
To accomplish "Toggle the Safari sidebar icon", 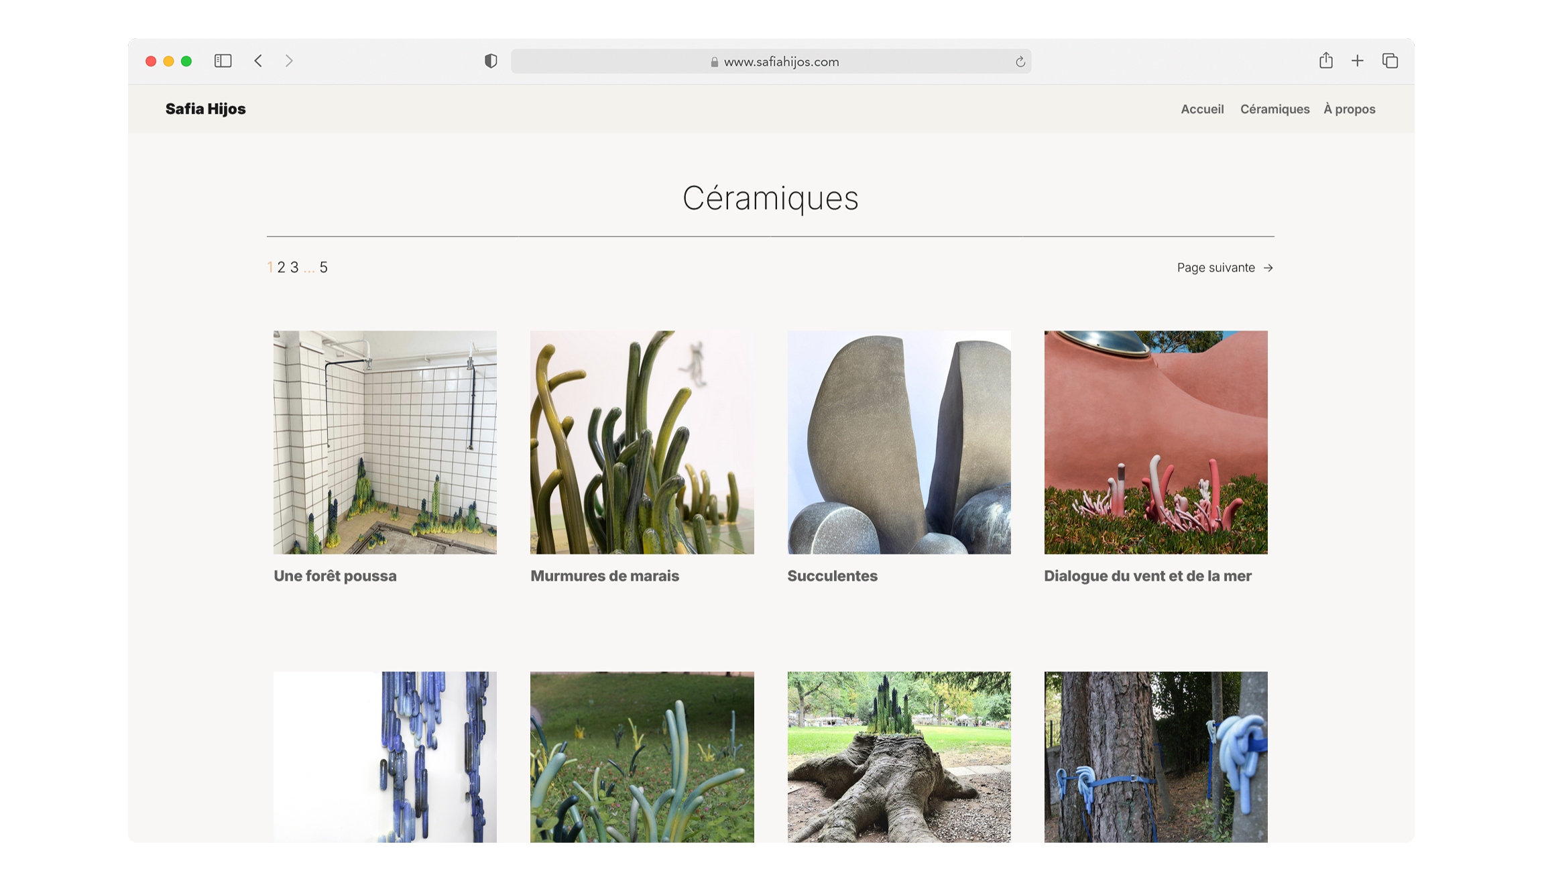I will [223, 61].
